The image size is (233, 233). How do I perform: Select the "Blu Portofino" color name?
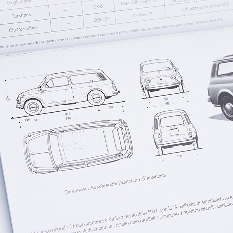click(x=23, y=29)
